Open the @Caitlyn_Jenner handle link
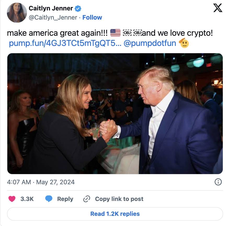 point(53,17)
